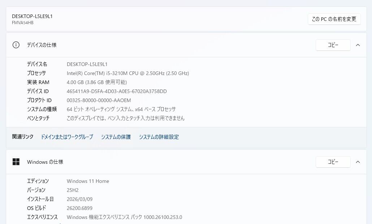Collapse the Windows の仕様 section chevron
This screenshot has width=372, height=224.
pyautogui.click(x=358, y=162)
